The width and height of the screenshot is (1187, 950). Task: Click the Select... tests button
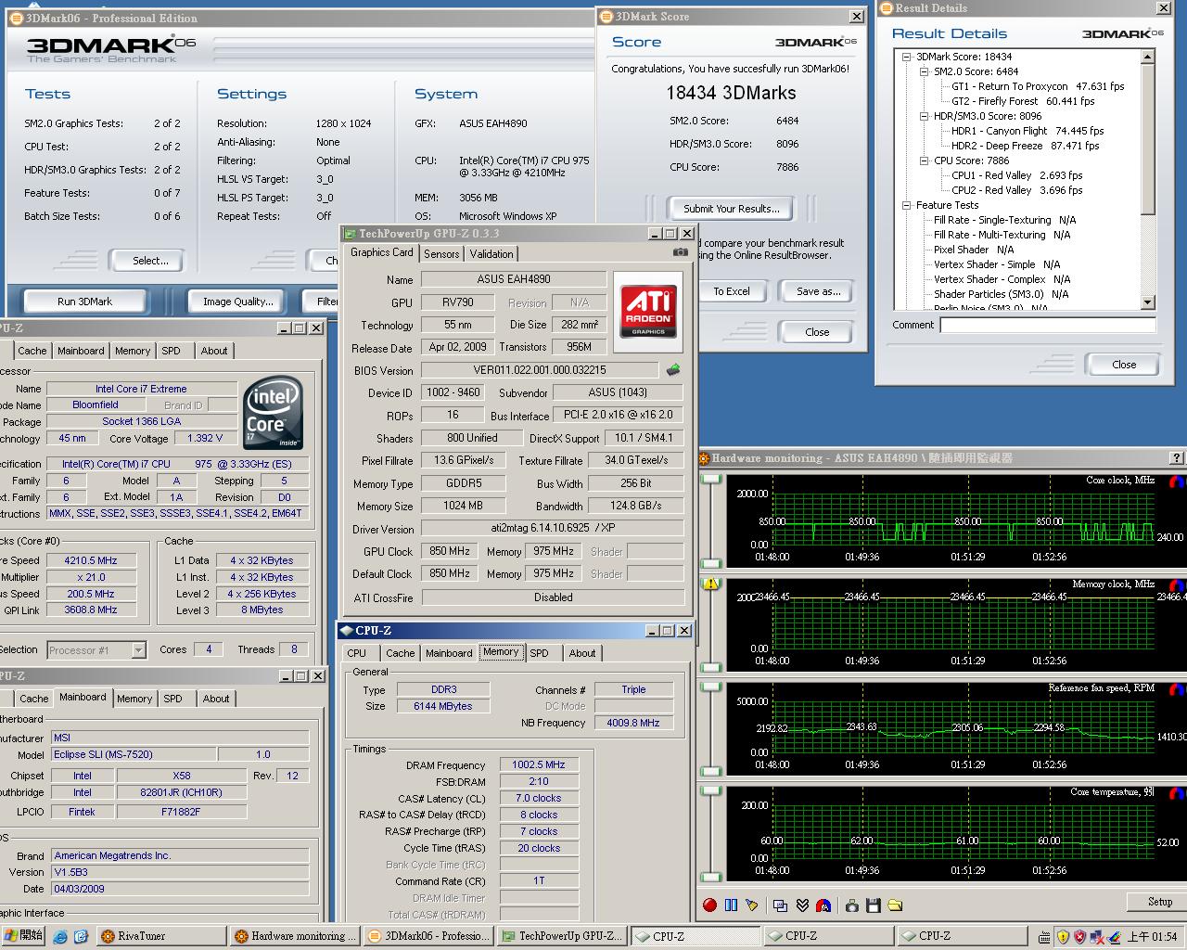(x=150, y=261)
